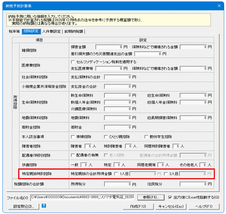This screenshot has width=226, height=214.
Task: Close the 納税予測計算表 dialog window
Action: click(219, 6)
